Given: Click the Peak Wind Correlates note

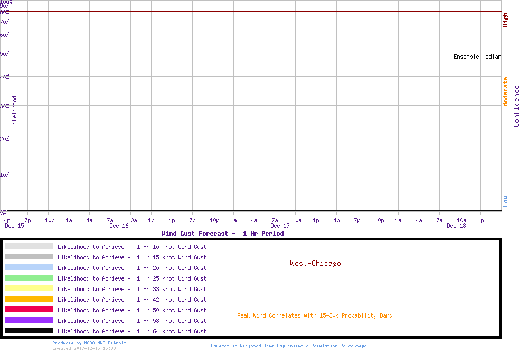Looking at the screenshot, I should pos(315,316).
